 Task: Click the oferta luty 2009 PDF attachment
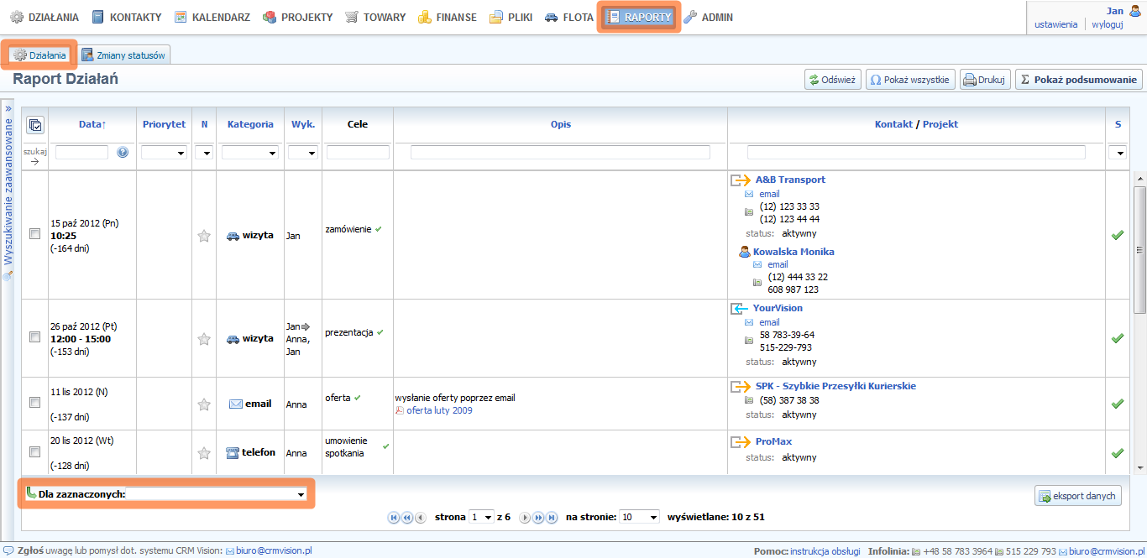tap(438, 410)
